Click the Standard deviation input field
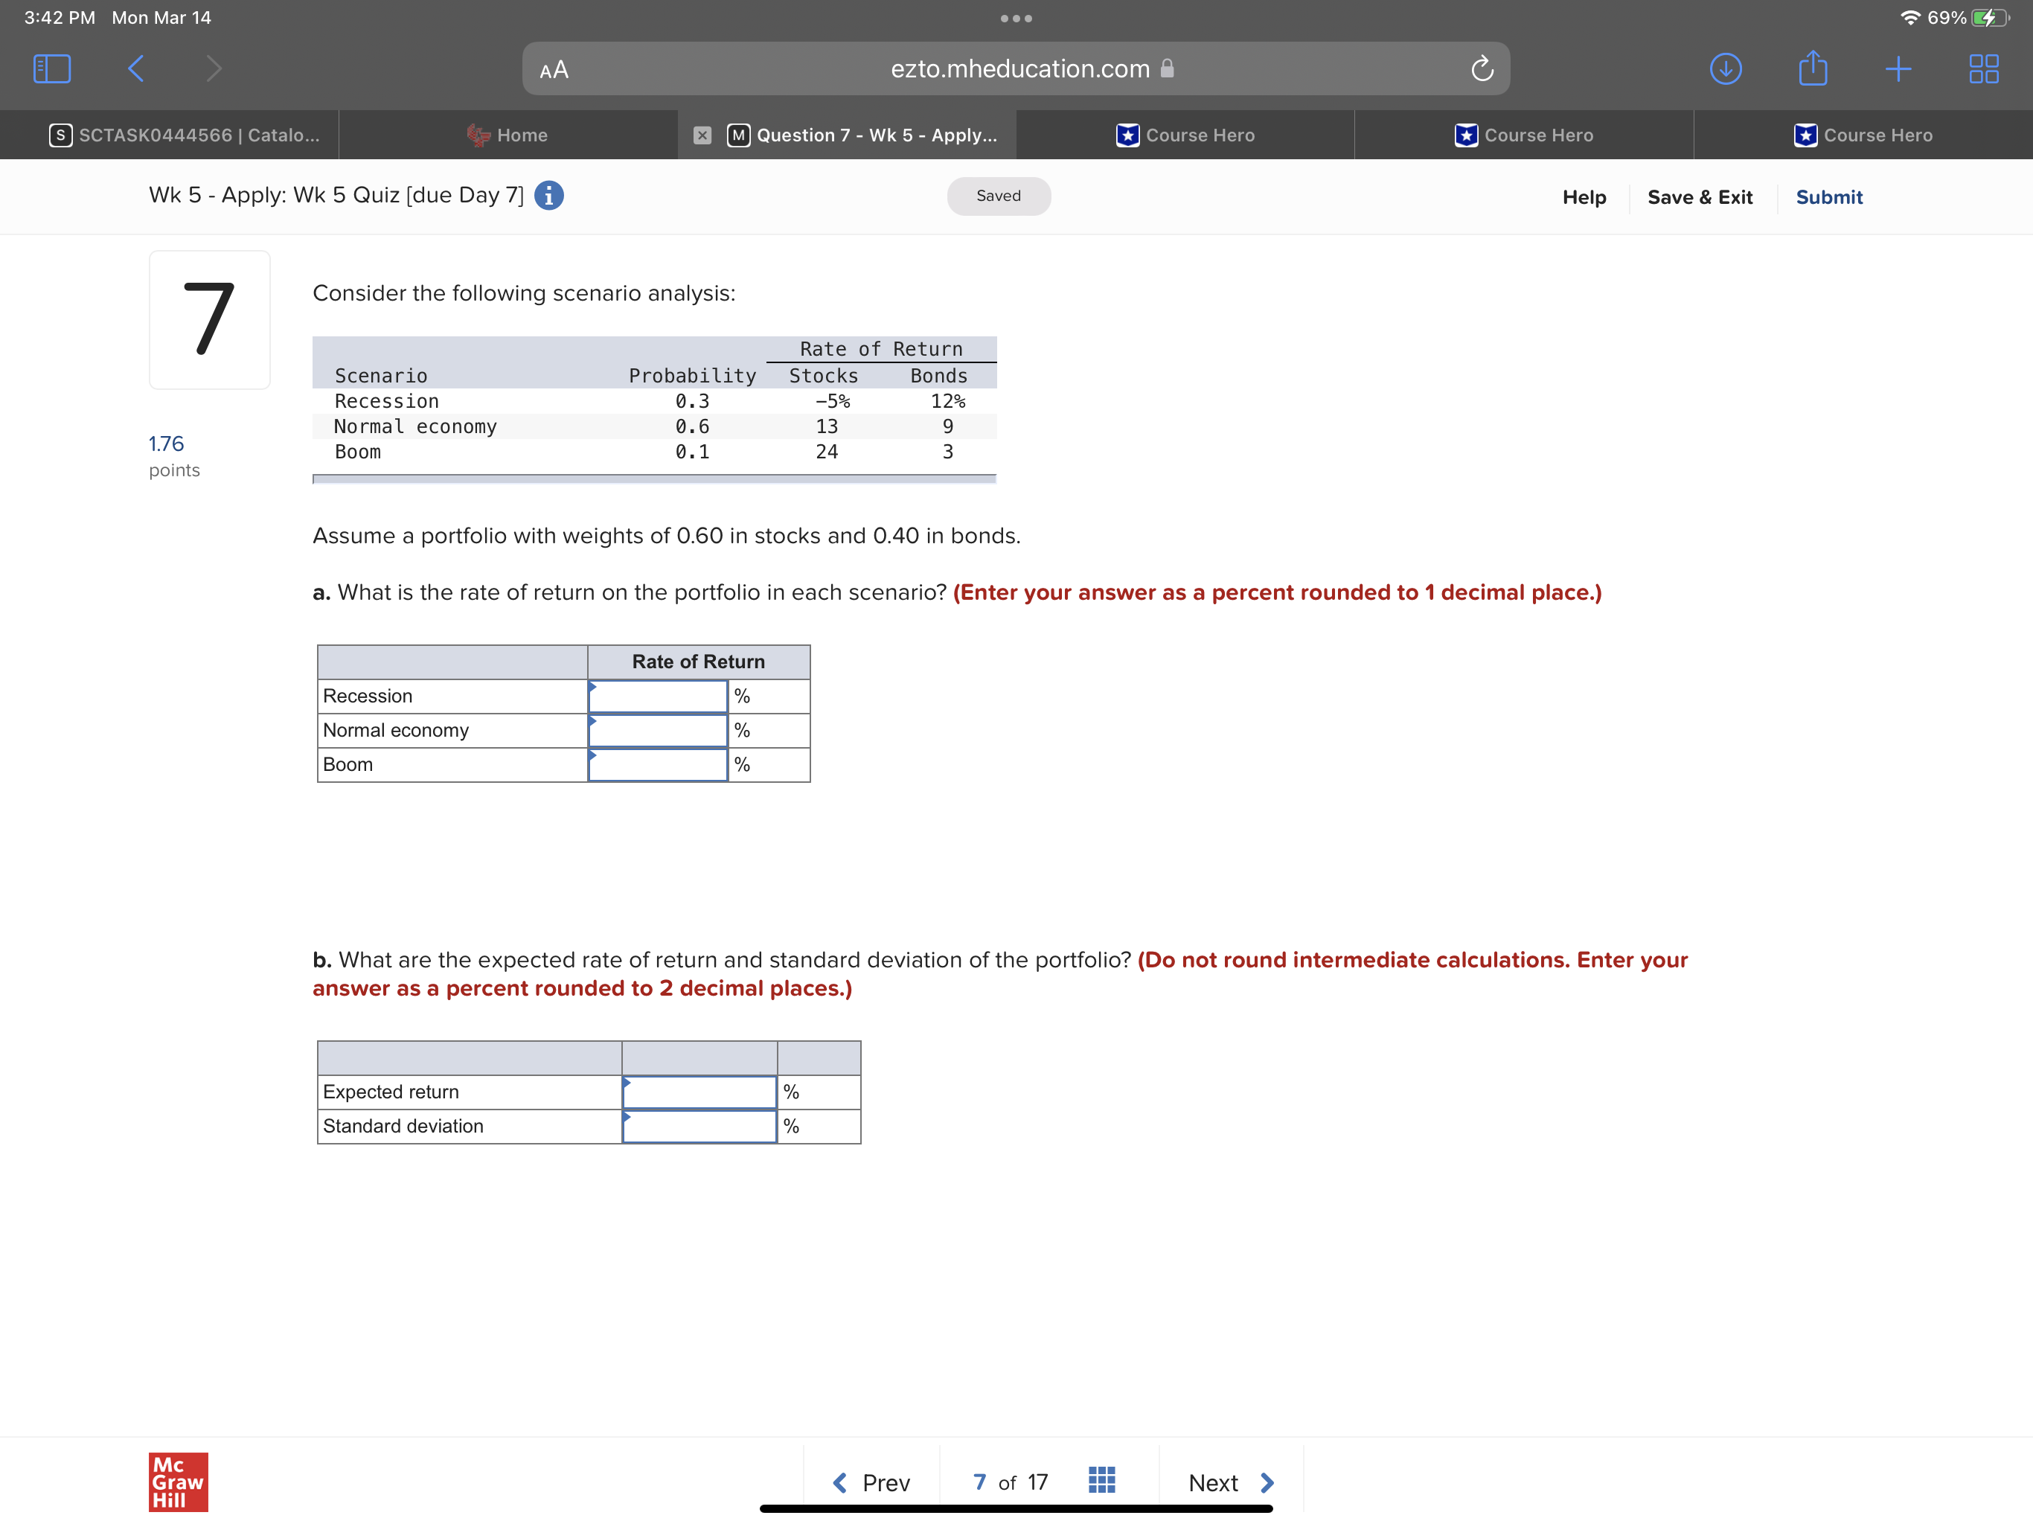 pyautogui.click(x=699, y=1126)
